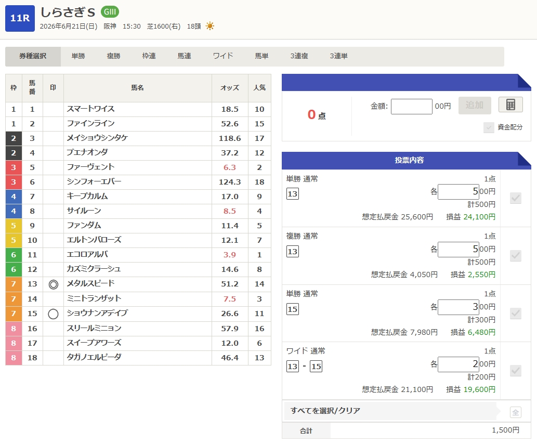The width and height of the screenshot is (537, 444).
Task: Click the odds value 124.3
Action: point(230,182)
